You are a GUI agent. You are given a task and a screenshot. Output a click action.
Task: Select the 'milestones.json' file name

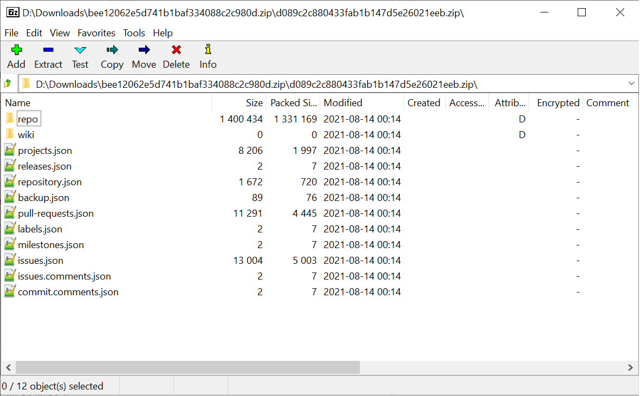pyautogui.click(x=50, y=245)
